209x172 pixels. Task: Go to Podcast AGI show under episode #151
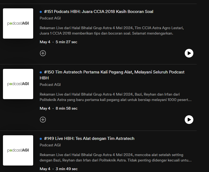(50, 18)
